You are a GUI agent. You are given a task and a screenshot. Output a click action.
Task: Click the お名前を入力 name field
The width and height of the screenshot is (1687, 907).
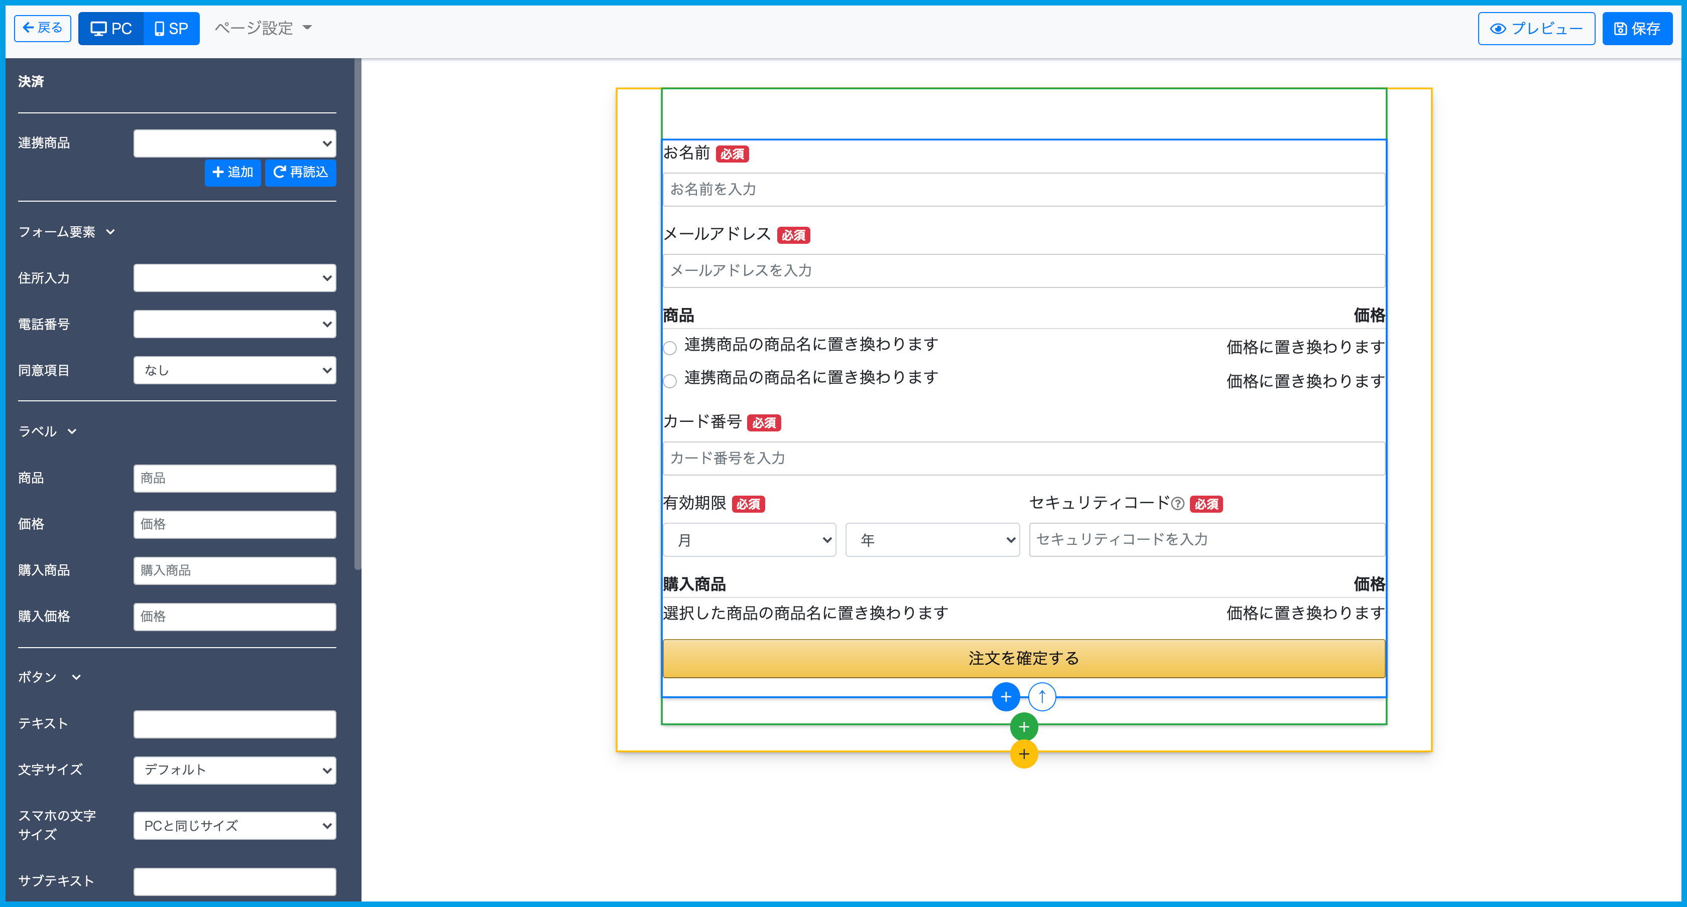pyautogui.click(x=1023, y=190)
